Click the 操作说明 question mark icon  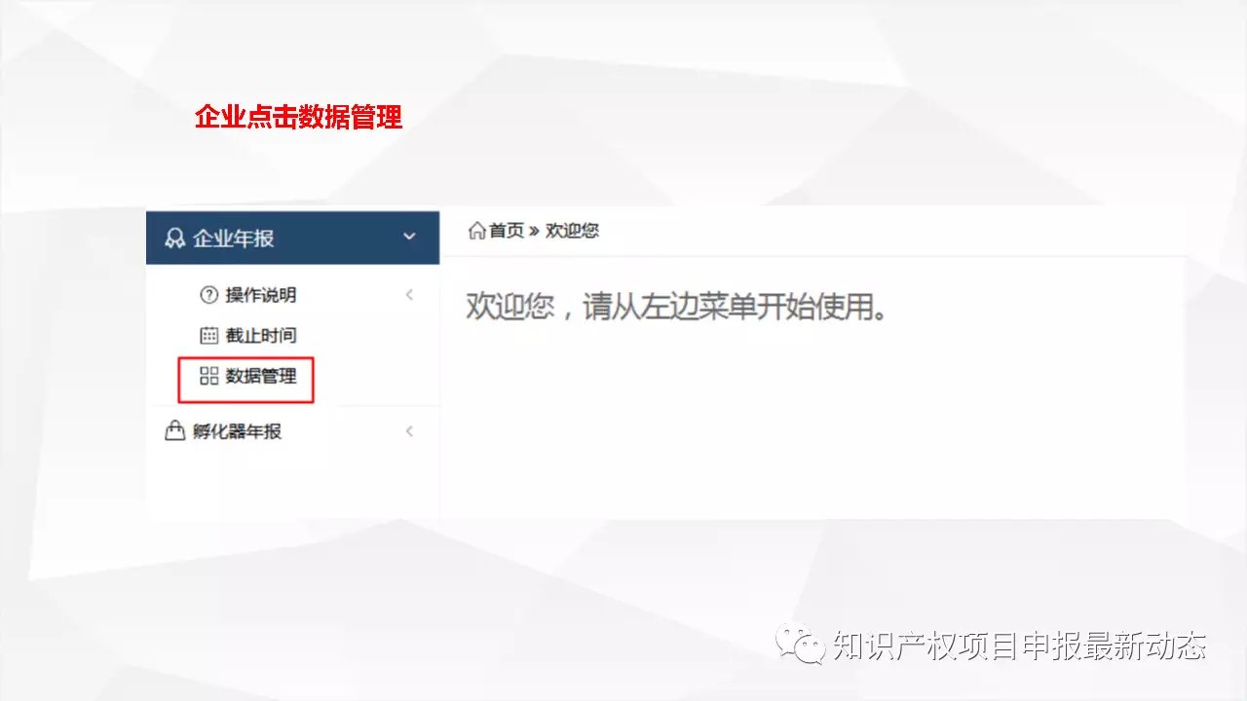point(208,295)
